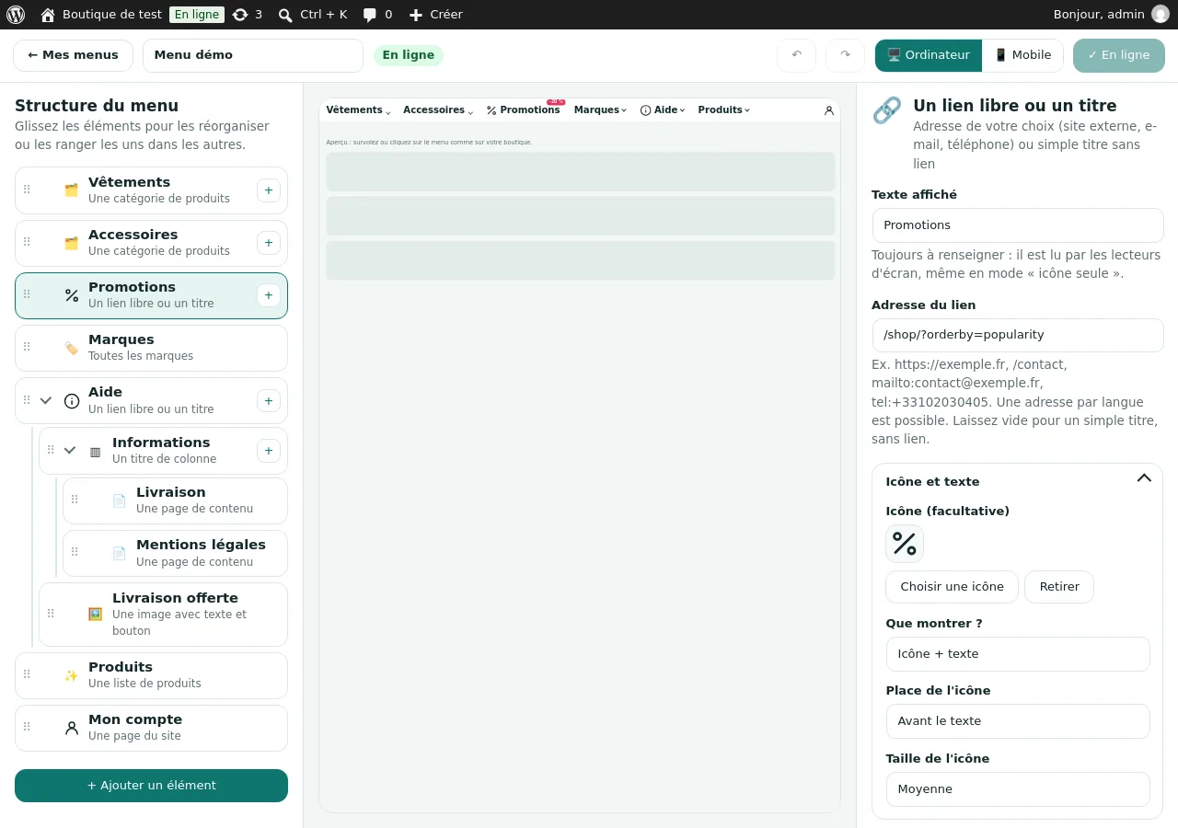This screenshot has height=828, width=1178.
Task: Collapse the 'Icône et texte' section
Action: [x=1144, y=478]
